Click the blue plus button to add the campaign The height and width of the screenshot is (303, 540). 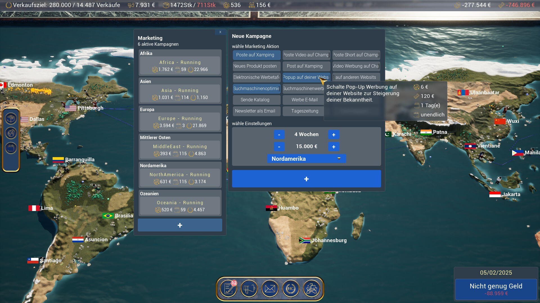(x=306, y=179)
